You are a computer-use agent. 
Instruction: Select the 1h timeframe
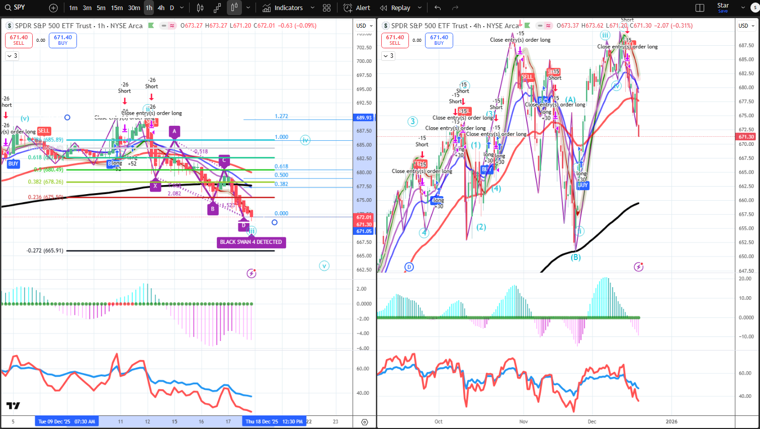[x=149, y=8]
